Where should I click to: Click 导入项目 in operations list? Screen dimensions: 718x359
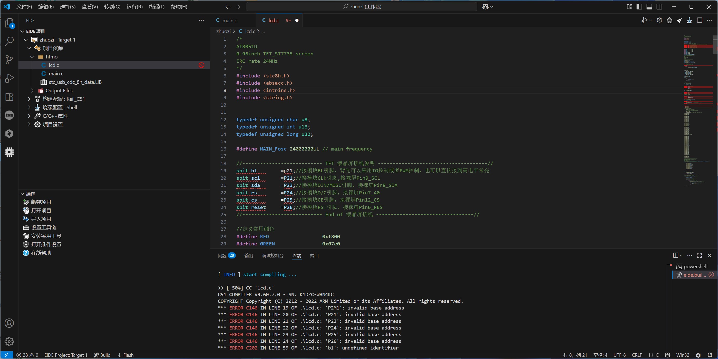click(41, 219)
